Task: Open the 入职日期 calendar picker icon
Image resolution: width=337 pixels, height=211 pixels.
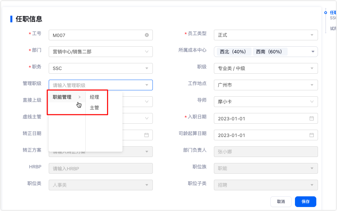Action: pyautogui.click(x=312, y=118)
